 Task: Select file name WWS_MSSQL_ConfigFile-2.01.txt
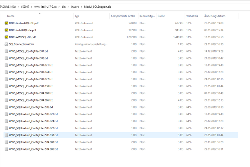coord(28,51)
